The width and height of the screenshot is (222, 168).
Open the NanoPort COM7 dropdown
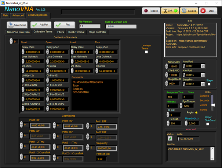click(203, 66)
